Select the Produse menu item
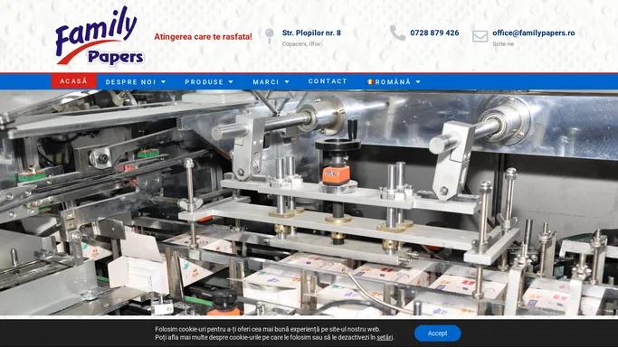This screenshot has width=618, height=347. click(204, 82)
